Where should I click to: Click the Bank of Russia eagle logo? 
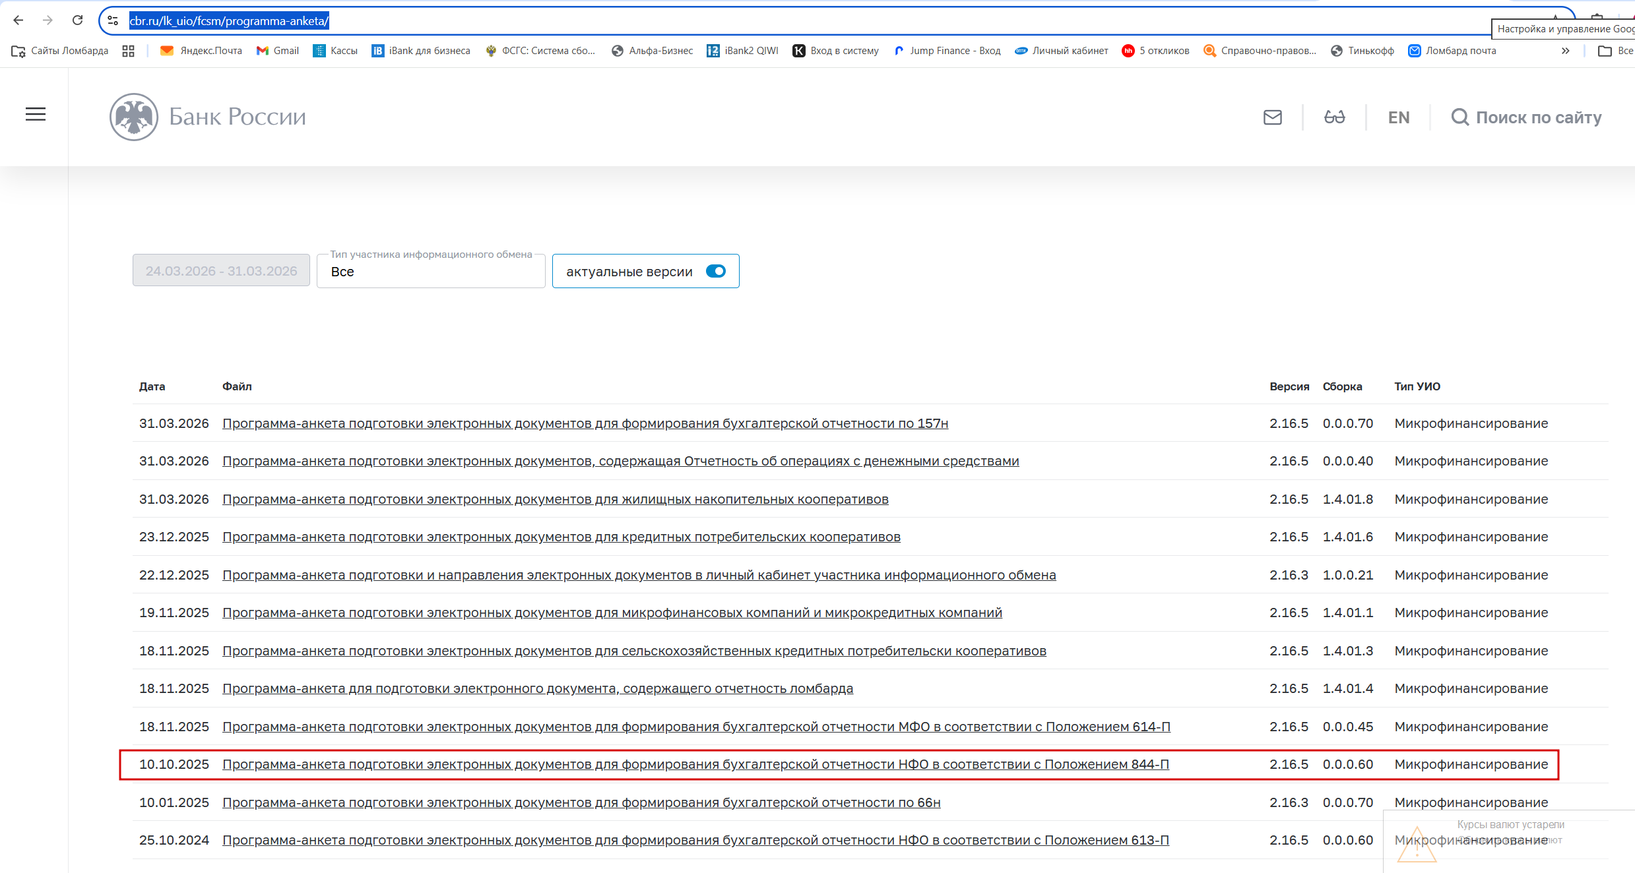(x=134, y=117)
